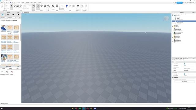196x110 pixels.
Task: Collapse the Workspace node in Explorer
Action: click(173, 16)
